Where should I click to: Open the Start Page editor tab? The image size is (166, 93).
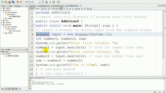[x=32, y=6]
